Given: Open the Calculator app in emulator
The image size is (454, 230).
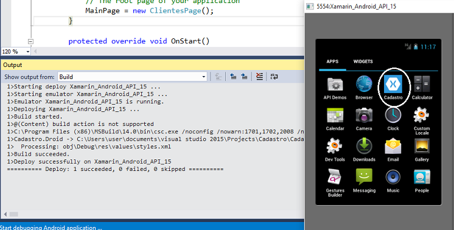Looking at the screenshot, I should click(x=422, y=88).
